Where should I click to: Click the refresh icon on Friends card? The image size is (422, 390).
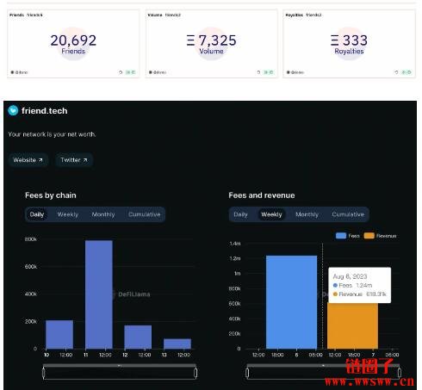[x=121, y=72]
